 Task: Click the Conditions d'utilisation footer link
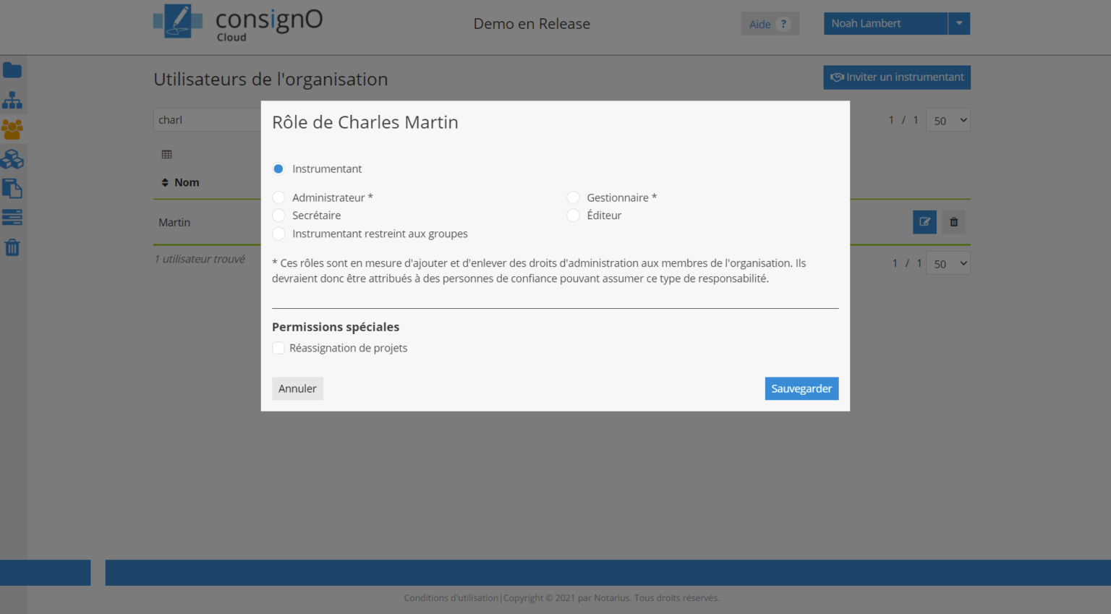[x=451, y=598]
